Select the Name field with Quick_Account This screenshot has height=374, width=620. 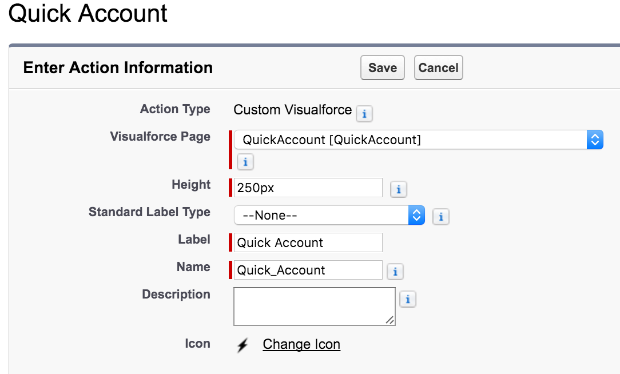(308, 270)
